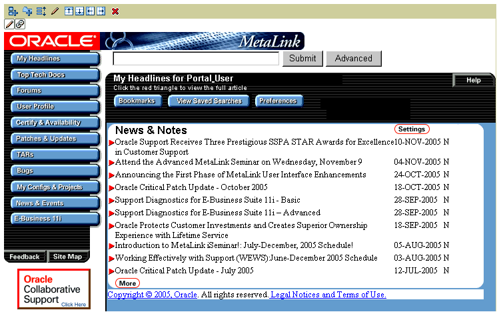Click the 12-JUL-2005 date entry
The image size is (501, 316).
coord(416,271)
